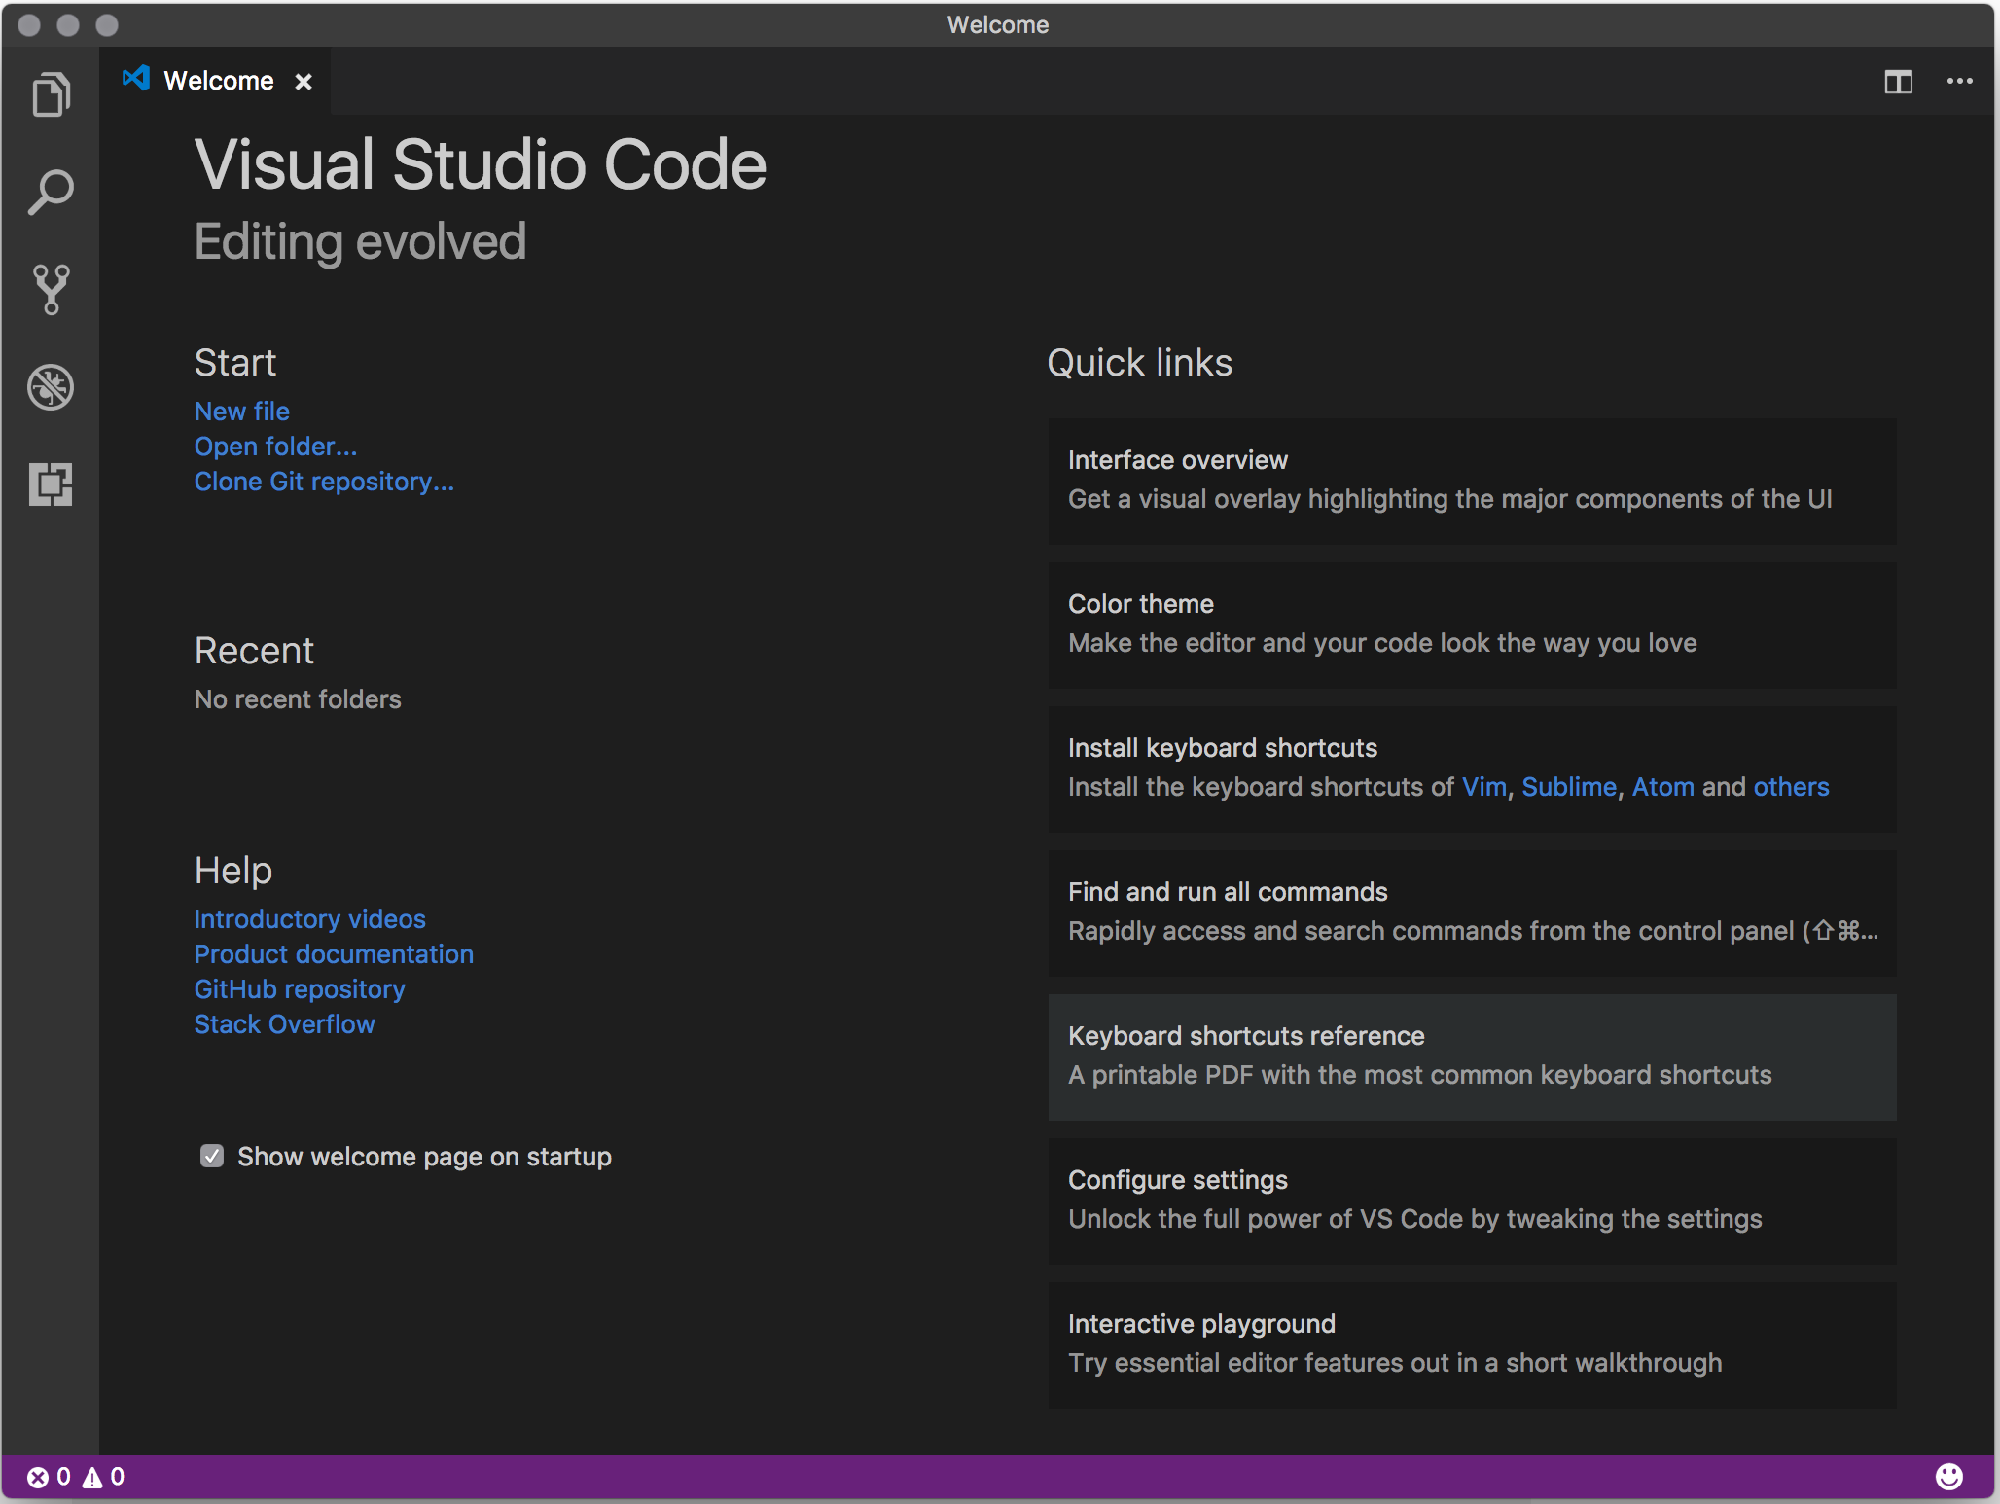Image resolution: width=2000 pixels, height=1504 pixels.
Task: Clone a Git repository
Action: tap(324, 482)
